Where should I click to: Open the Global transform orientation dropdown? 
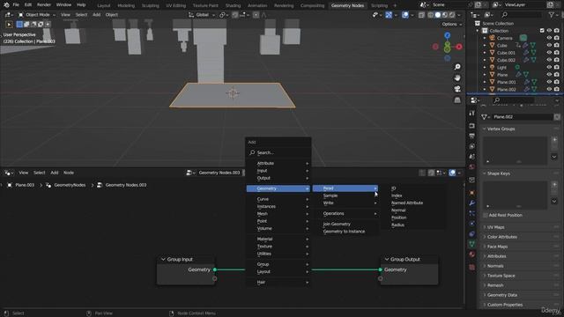click(202, 15)
